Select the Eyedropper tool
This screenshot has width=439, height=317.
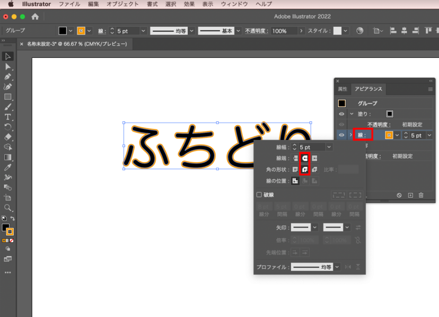click(7, 168)
